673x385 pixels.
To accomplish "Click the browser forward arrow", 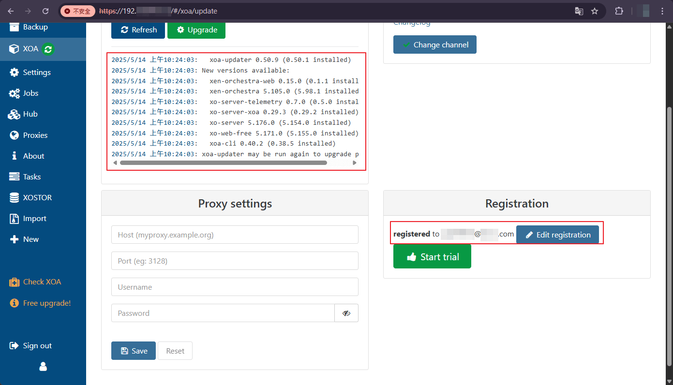I will click(x=28, y=11).
